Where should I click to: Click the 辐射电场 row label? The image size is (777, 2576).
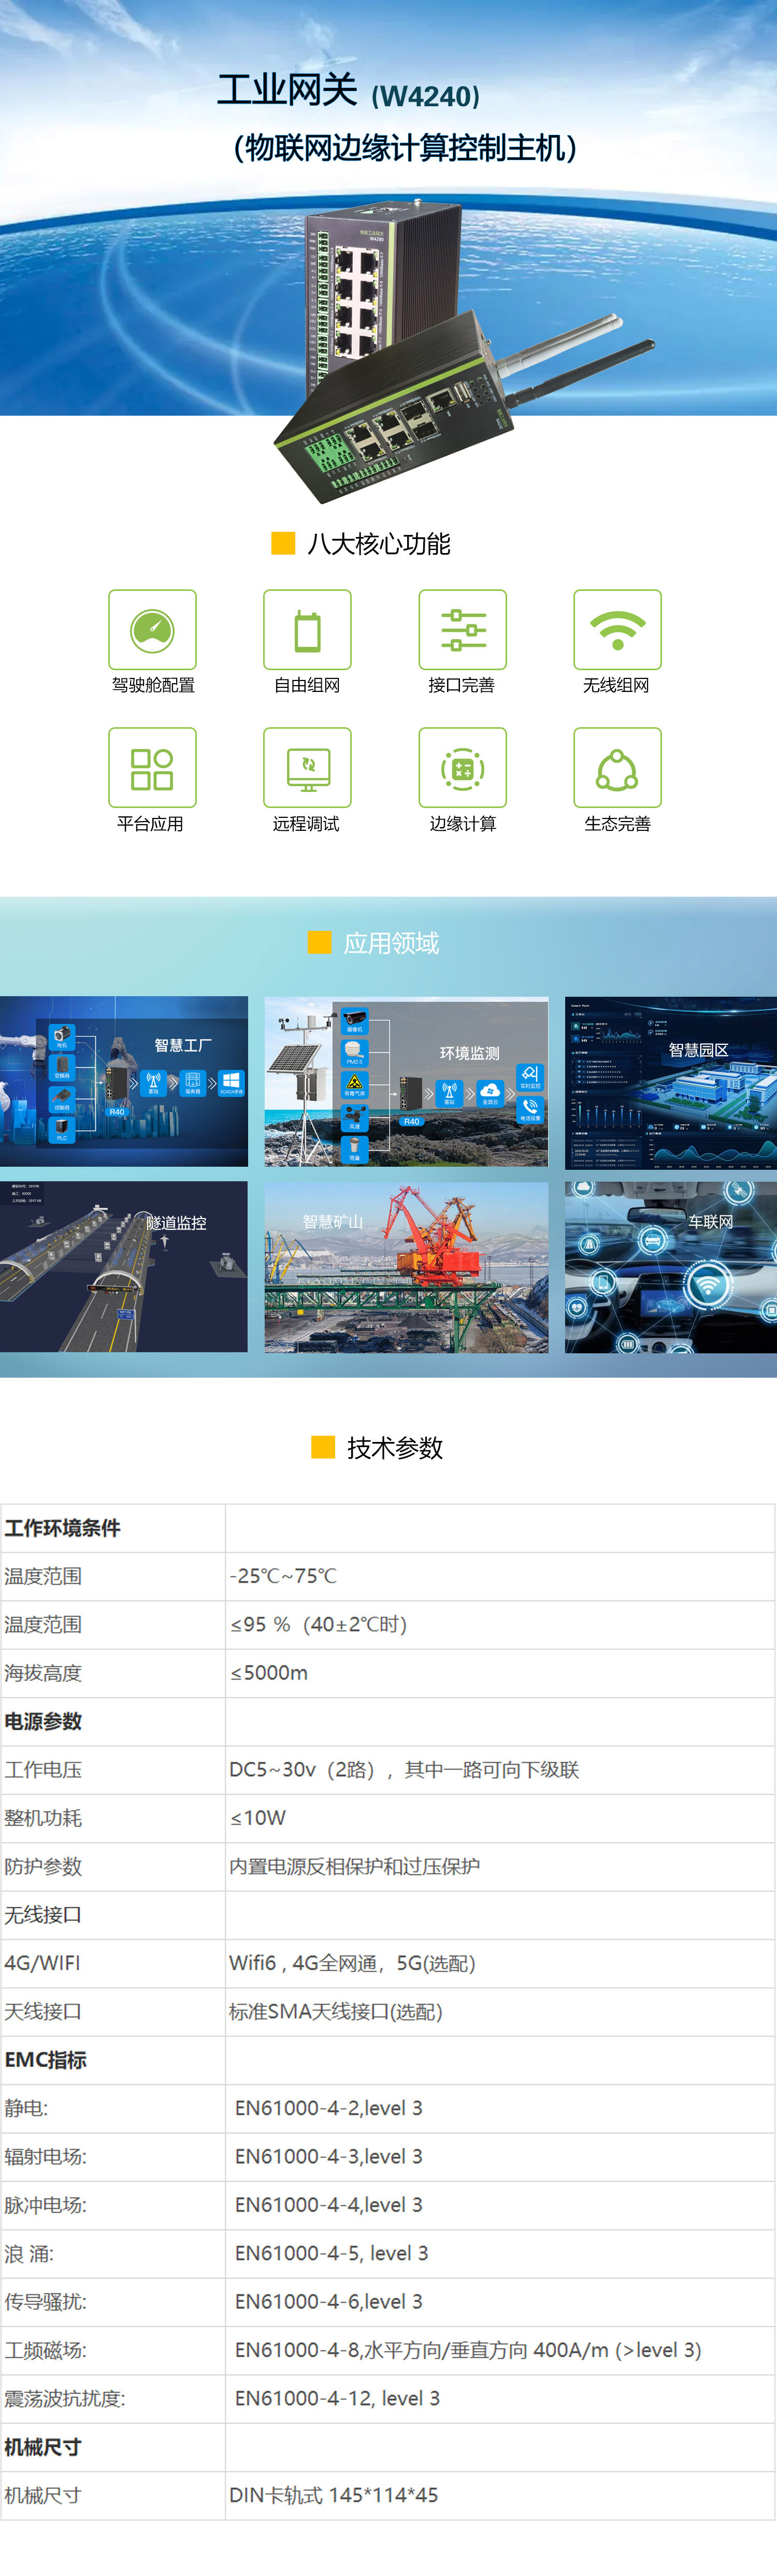[x=45, y=2156]
